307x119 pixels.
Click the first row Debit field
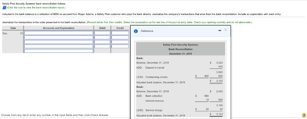(x=103, y=33)
